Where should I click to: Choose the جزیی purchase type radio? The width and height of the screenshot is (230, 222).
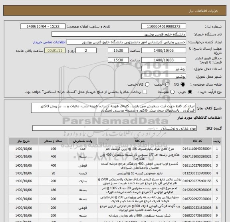[190, 92]
